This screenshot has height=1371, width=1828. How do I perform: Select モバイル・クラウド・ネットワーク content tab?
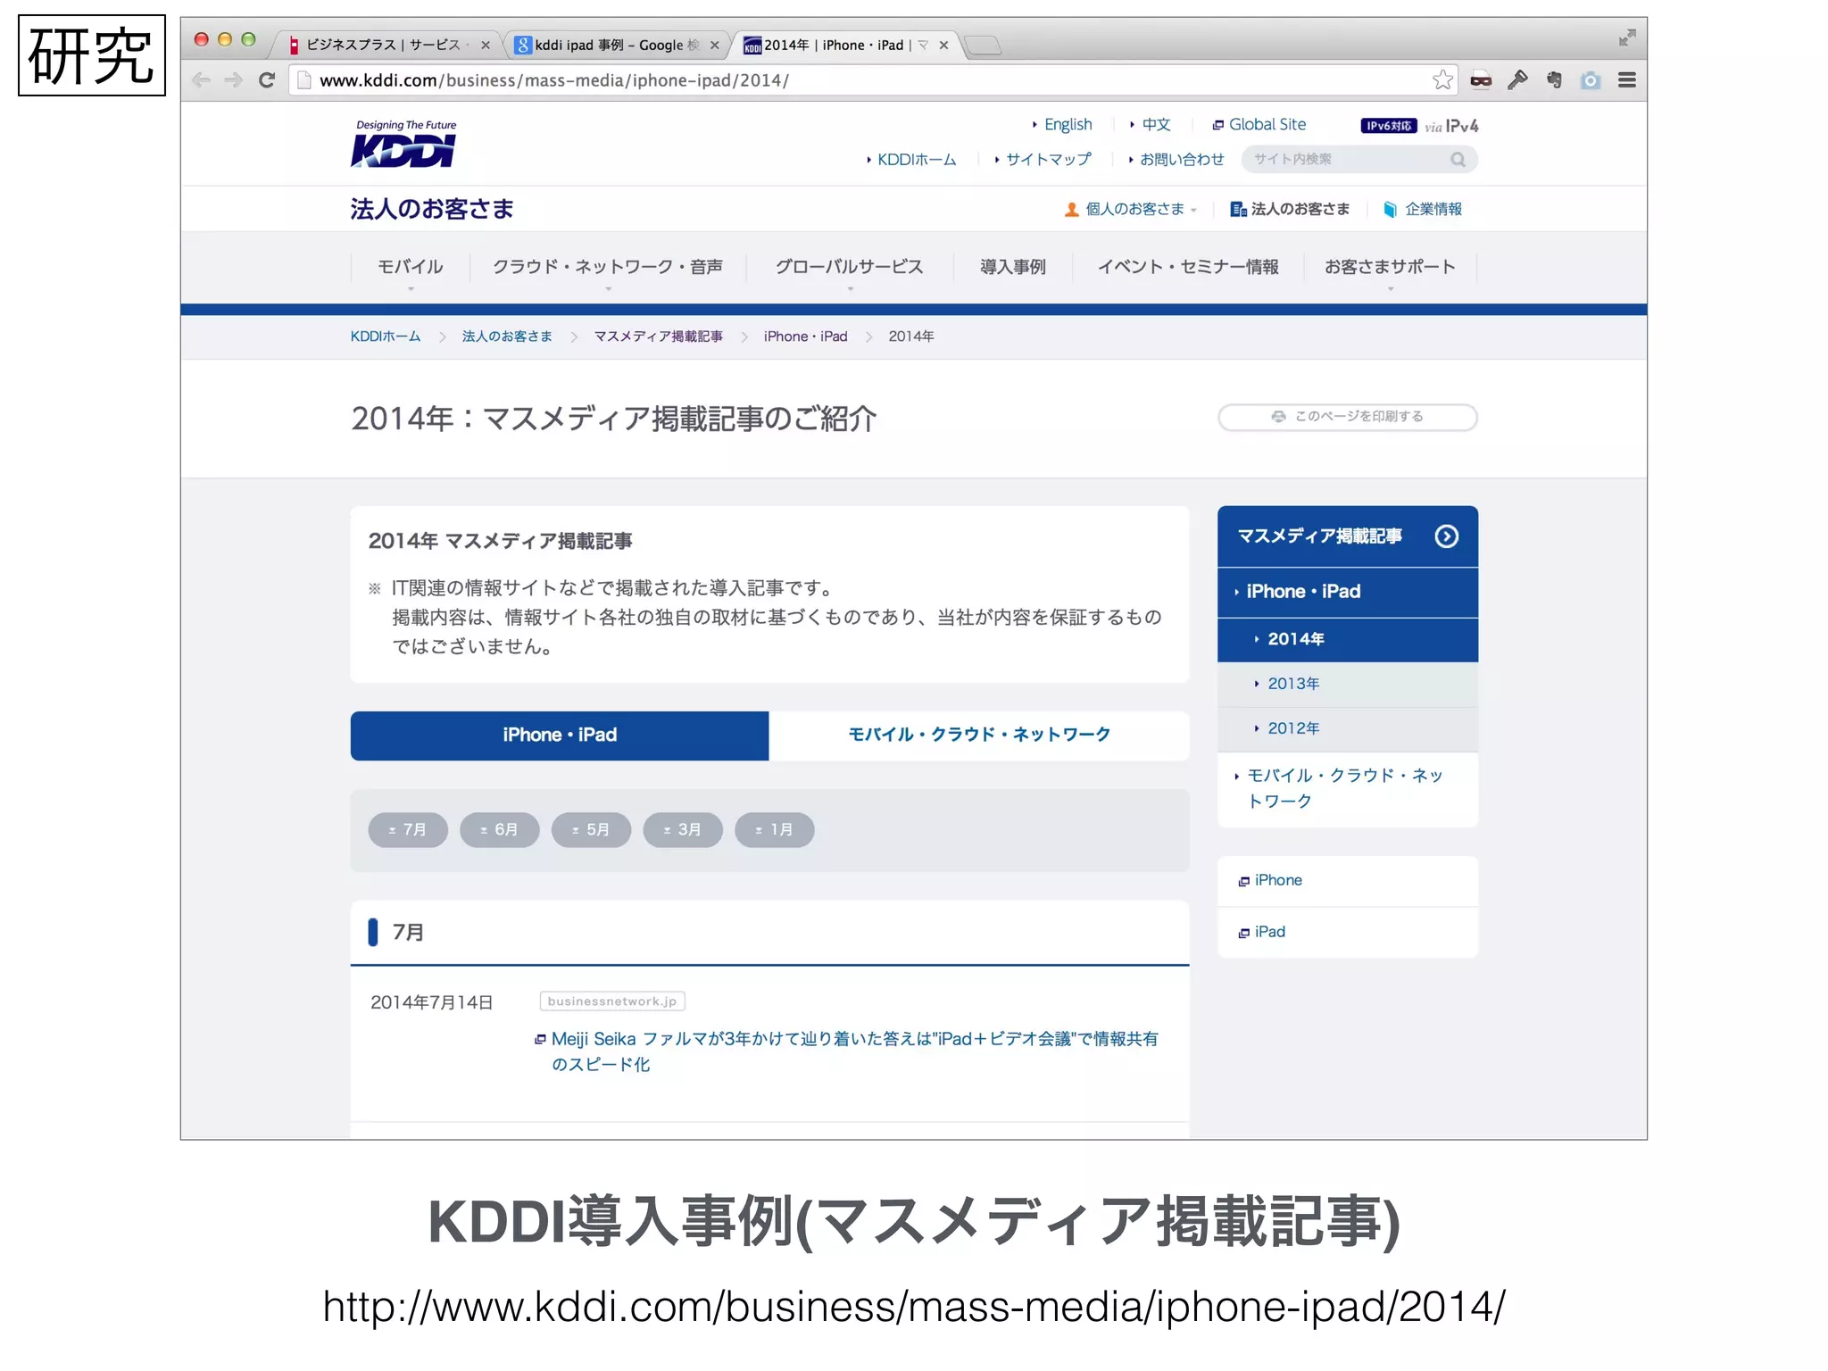click(979, 735)
